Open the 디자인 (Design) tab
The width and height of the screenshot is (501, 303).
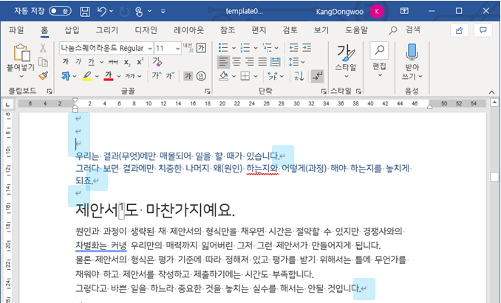[x=146, y=30]
